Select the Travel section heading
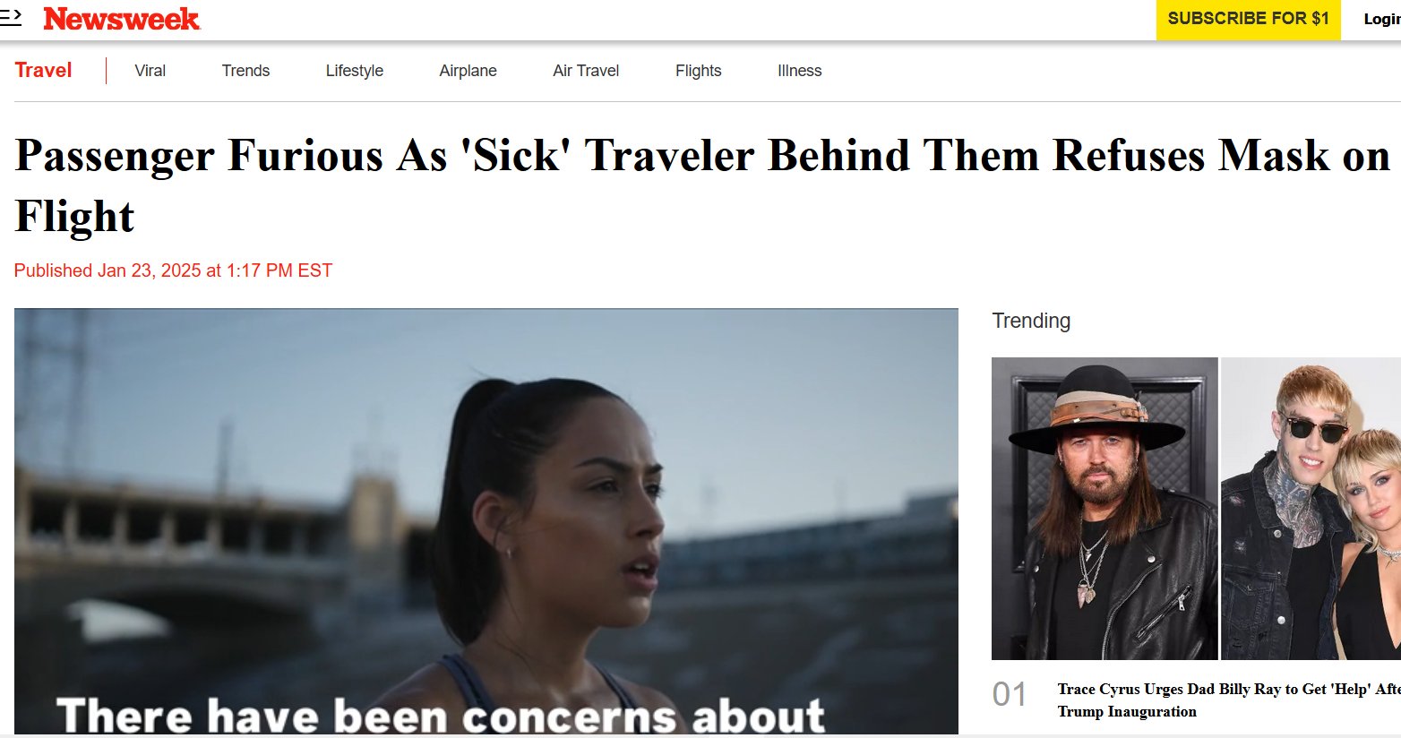The width and height of the screenshot is (1401, 738). pos(43,71)
